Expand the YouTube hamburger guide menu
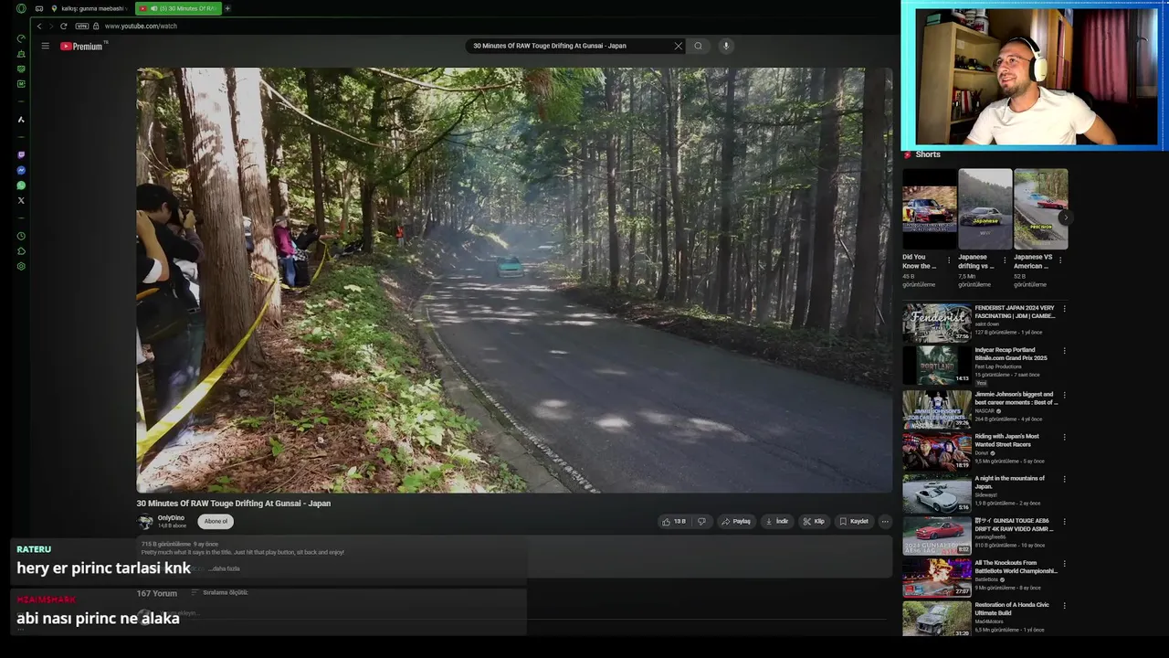This screenshot has width=1169, height=658. point(45,46)
